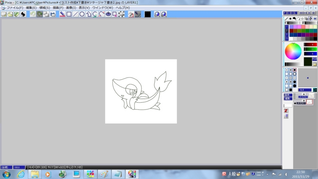The height and width of the screenshot is (179, 318).
Task: Select the paint bucket fill tool
Action: pyautogui.click(x=131, y=14)
